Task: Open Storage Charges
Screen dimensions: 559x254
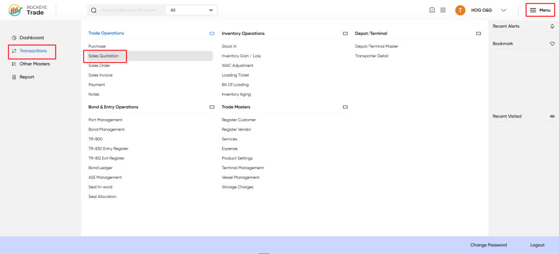Action: tap(237, 187)
